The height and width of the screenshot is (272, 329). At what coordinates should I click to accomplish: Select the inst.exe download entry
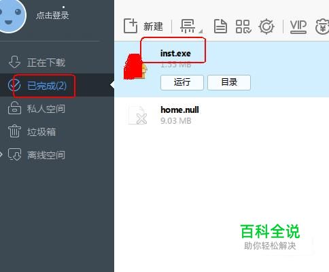click(x=222, y=69)
